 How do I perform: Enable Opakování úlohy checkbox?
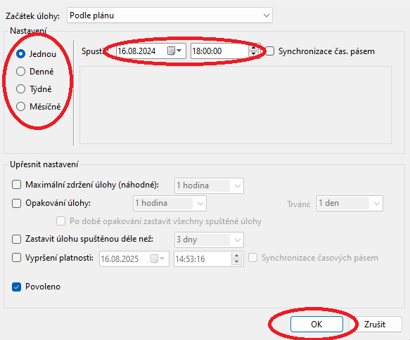coord(16,203)
